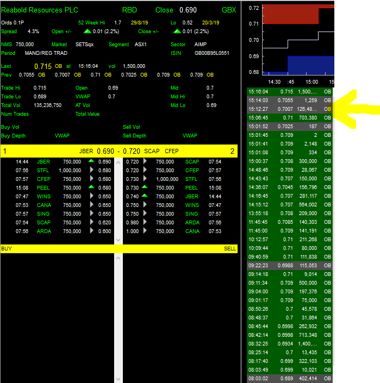Click green up tick on JBER 0.690 bid

click(x=91, y=161)
